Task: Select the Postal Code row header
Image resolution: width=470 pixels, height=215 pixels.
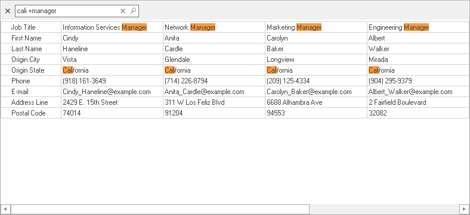Action: [31, 113]
